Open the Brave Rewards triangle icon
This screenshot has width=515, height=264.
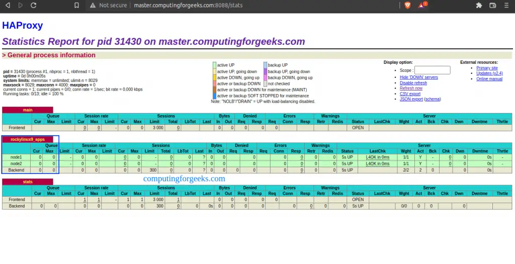[422, 5]
